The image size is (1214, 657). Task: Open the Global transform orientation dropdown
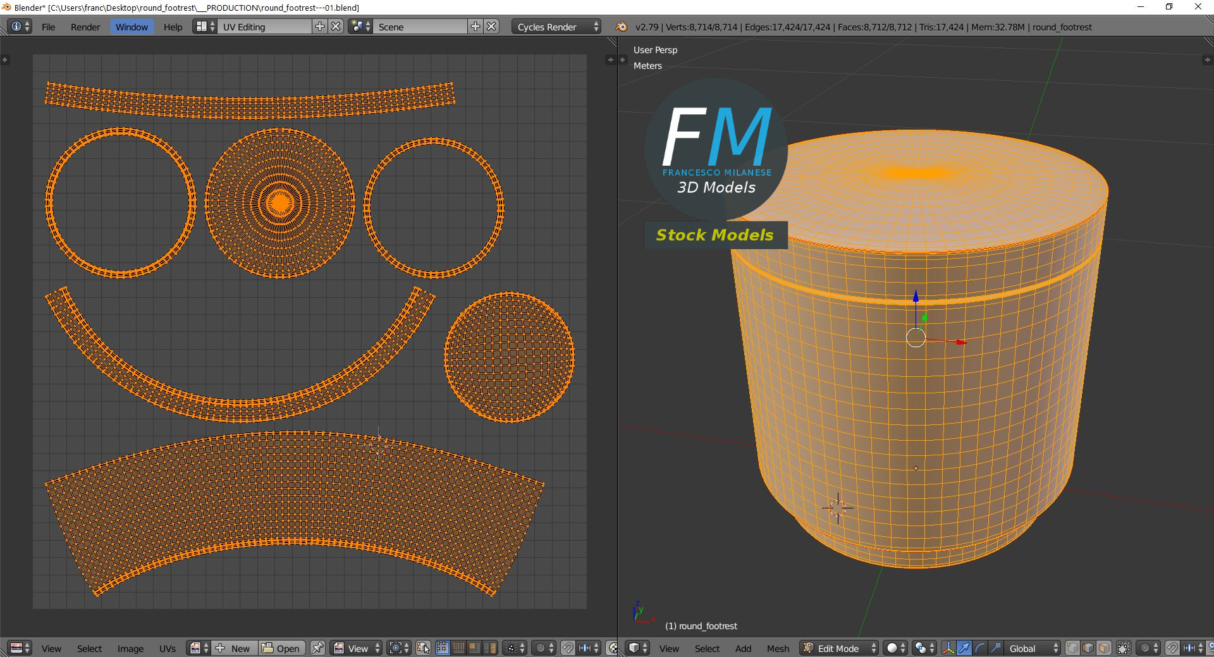pyautogui.click(x=1033, y=648)
